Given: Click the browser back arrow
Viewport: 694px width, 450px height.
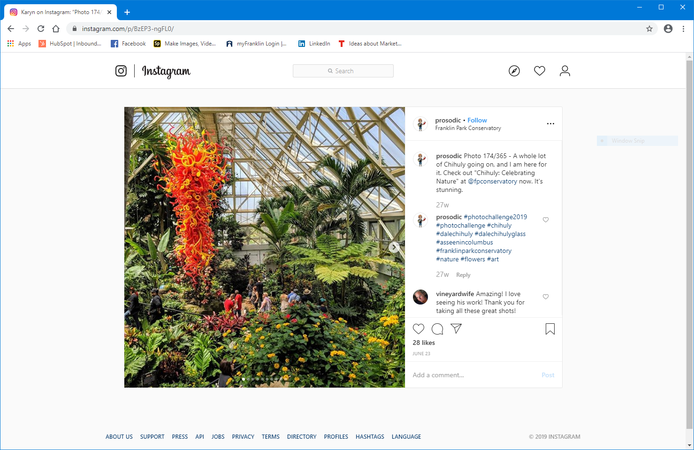Looking at the screenshot, I should [11, 29].
